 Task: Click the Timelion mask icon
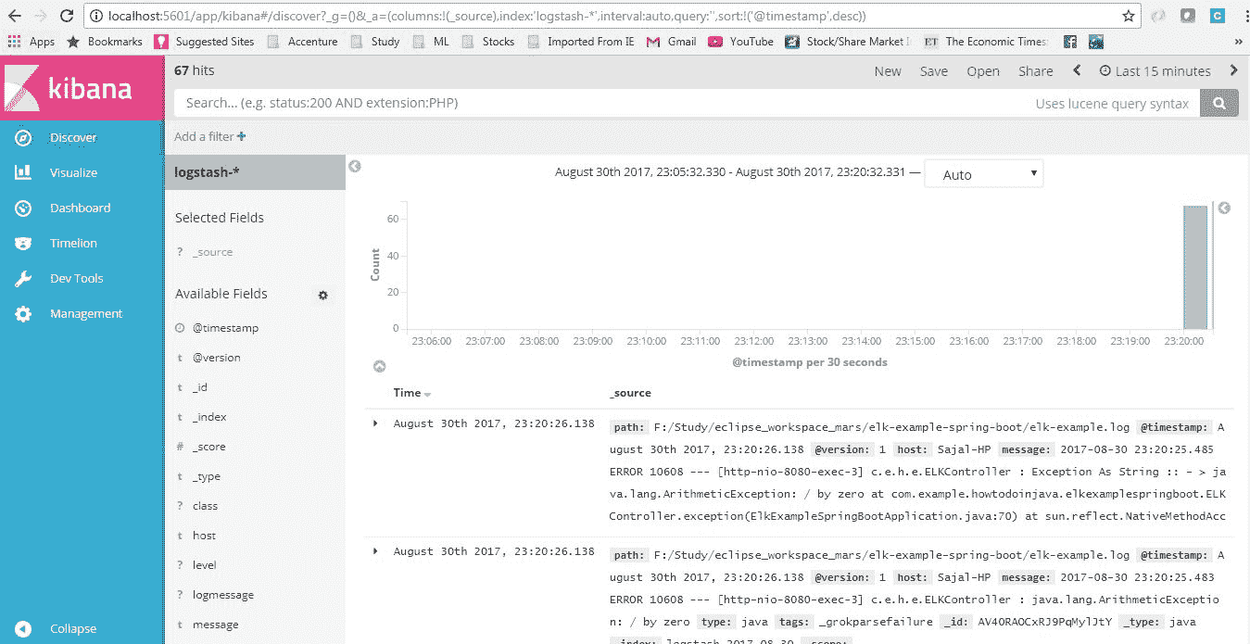point(23,243)
